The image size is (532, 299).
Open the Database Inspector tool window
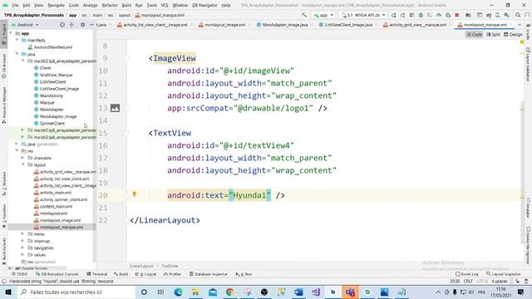click(x=209, y=274)
